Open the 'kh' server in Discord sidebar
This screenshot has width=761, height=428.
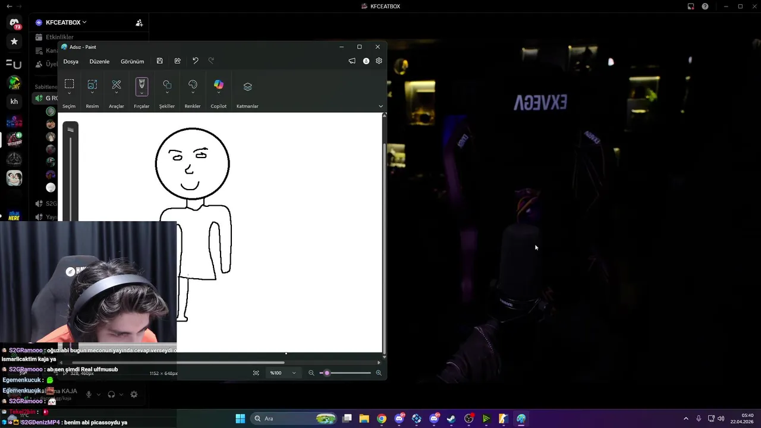coord(14,102)
